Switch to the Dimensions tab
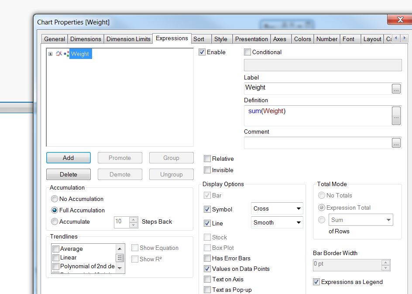 tap(86, 39)
